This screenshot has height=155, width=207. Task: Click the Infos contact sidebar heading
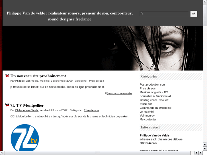[x=150, y=127]
